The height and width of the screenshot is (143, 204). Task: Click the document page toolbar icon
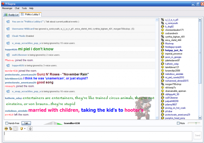pyautogui.click(x=15, y=129)
